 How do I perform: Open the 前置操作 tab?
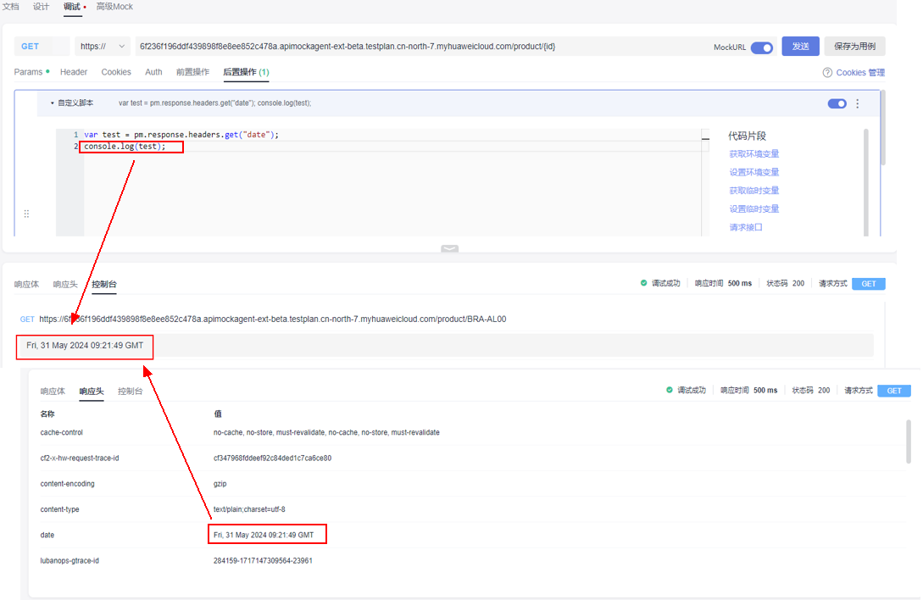[192, 72]
